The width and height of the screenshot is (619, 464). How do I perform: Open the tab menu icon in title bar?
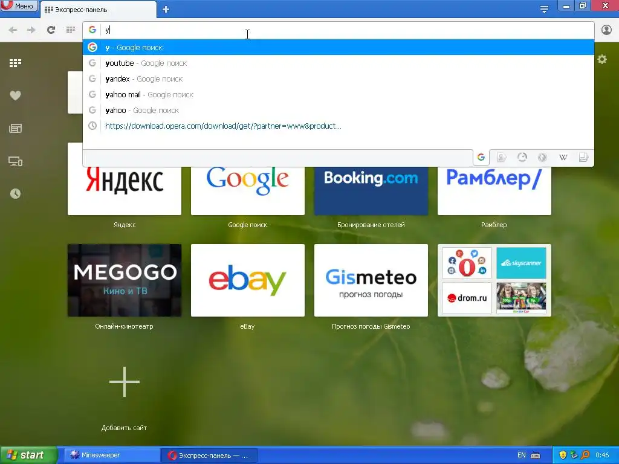point(544,10)
